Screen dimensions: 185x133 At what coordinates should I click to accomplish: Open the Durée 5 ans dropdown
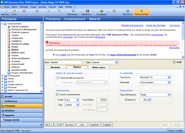(x=78, y=100)
